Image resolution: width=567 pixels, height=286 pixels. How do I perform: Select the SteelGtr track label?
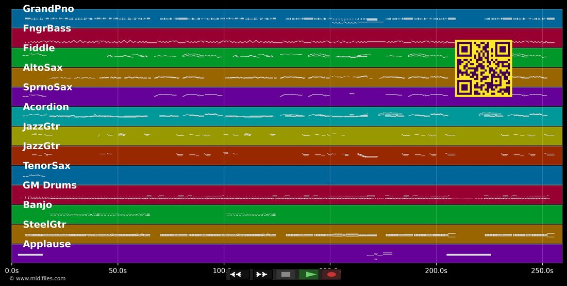point(44,225)
